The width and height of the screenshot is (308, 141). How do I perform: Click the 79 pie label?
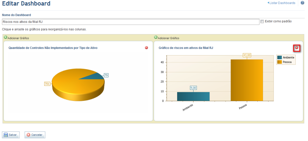coord(106,75)
